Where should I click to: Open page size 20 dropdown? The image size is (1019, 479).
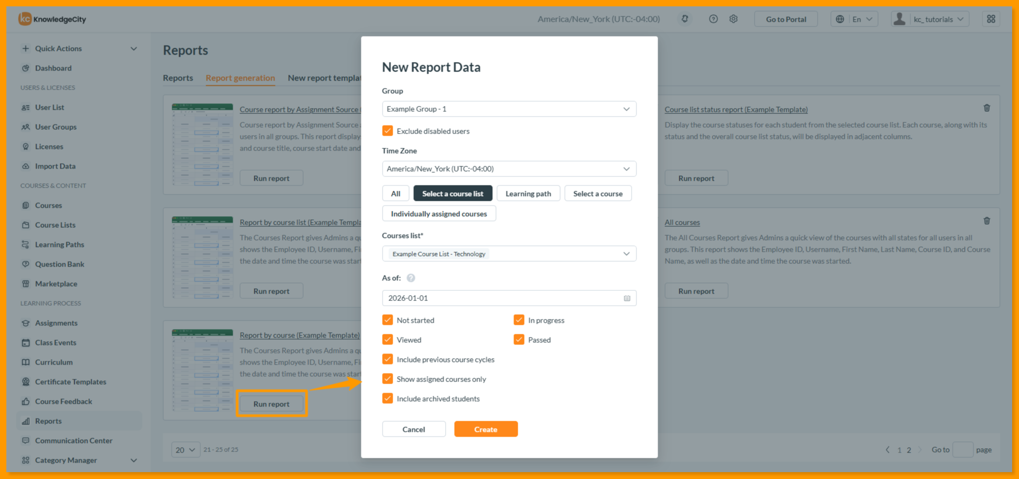[x=185, y=450]
